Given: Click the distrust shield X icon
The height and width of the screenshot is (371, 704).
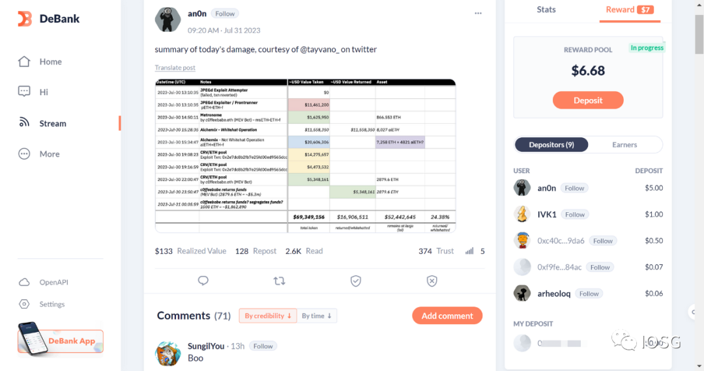Looking at the screenshot, I should [x=432, y=281].
